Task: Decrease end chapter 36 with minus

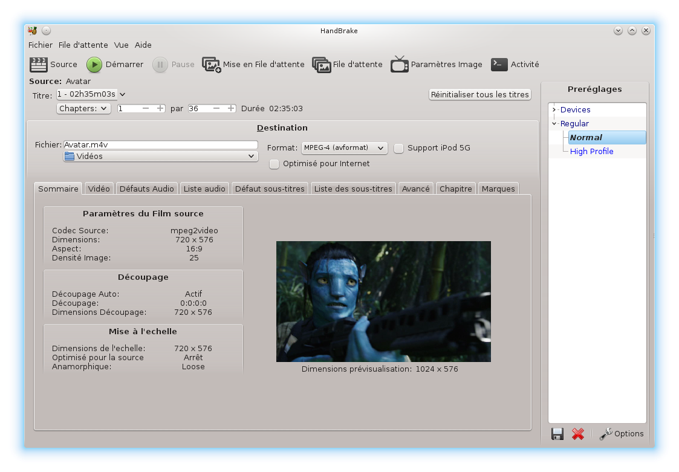Action: tap(216, 108)
